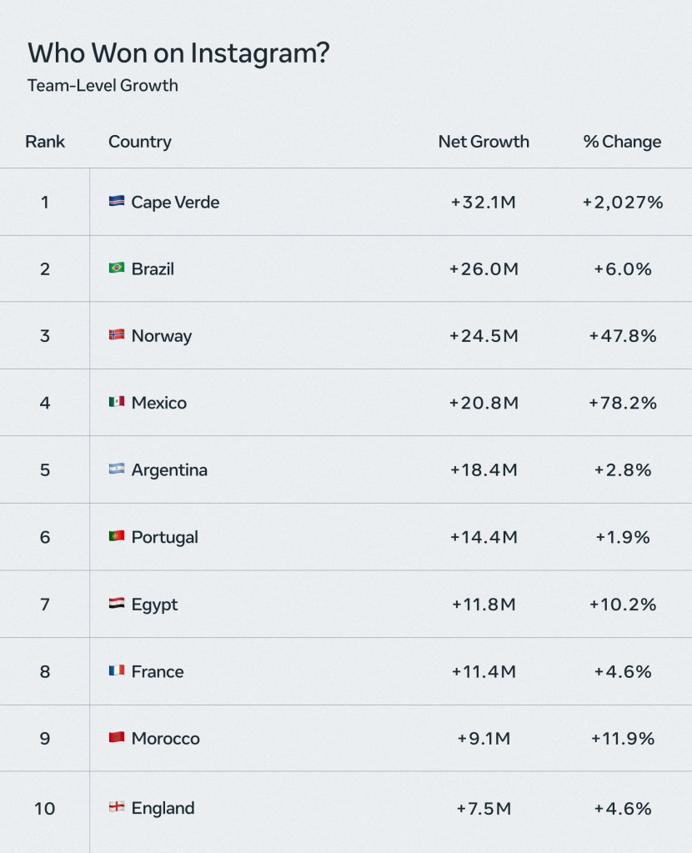Click the Cape Verde flag icon
This screenshot has height=853, width=692.
(117, 201)
